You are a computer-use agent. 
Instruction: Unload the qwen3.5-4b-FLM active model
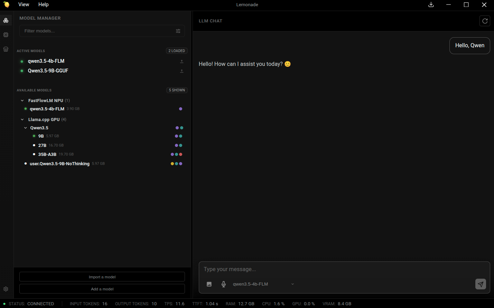click(x=181, y=61)
